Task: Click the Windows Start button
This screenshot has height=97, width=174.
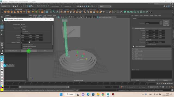Action: pyautogui.click(x=61, y=94)
